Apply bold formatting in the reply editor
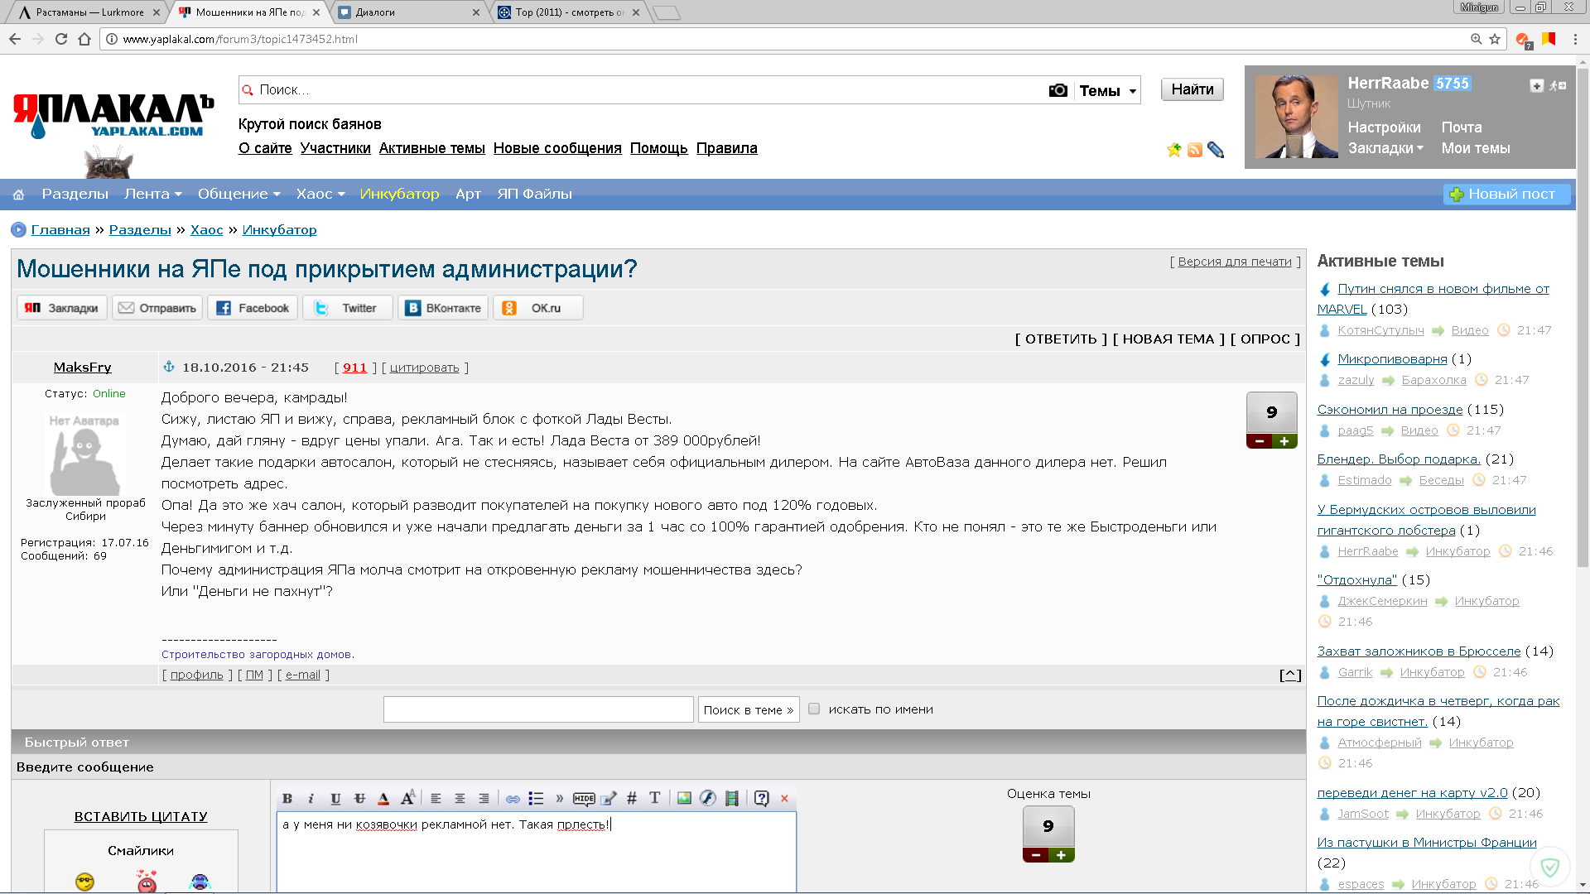This screenshot has height=894, width=1590. pyautogui.click(x=287, y=799)
